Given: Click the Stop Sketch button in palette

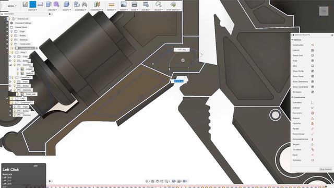Looking at the screenshot, I should tap(326, 169).
